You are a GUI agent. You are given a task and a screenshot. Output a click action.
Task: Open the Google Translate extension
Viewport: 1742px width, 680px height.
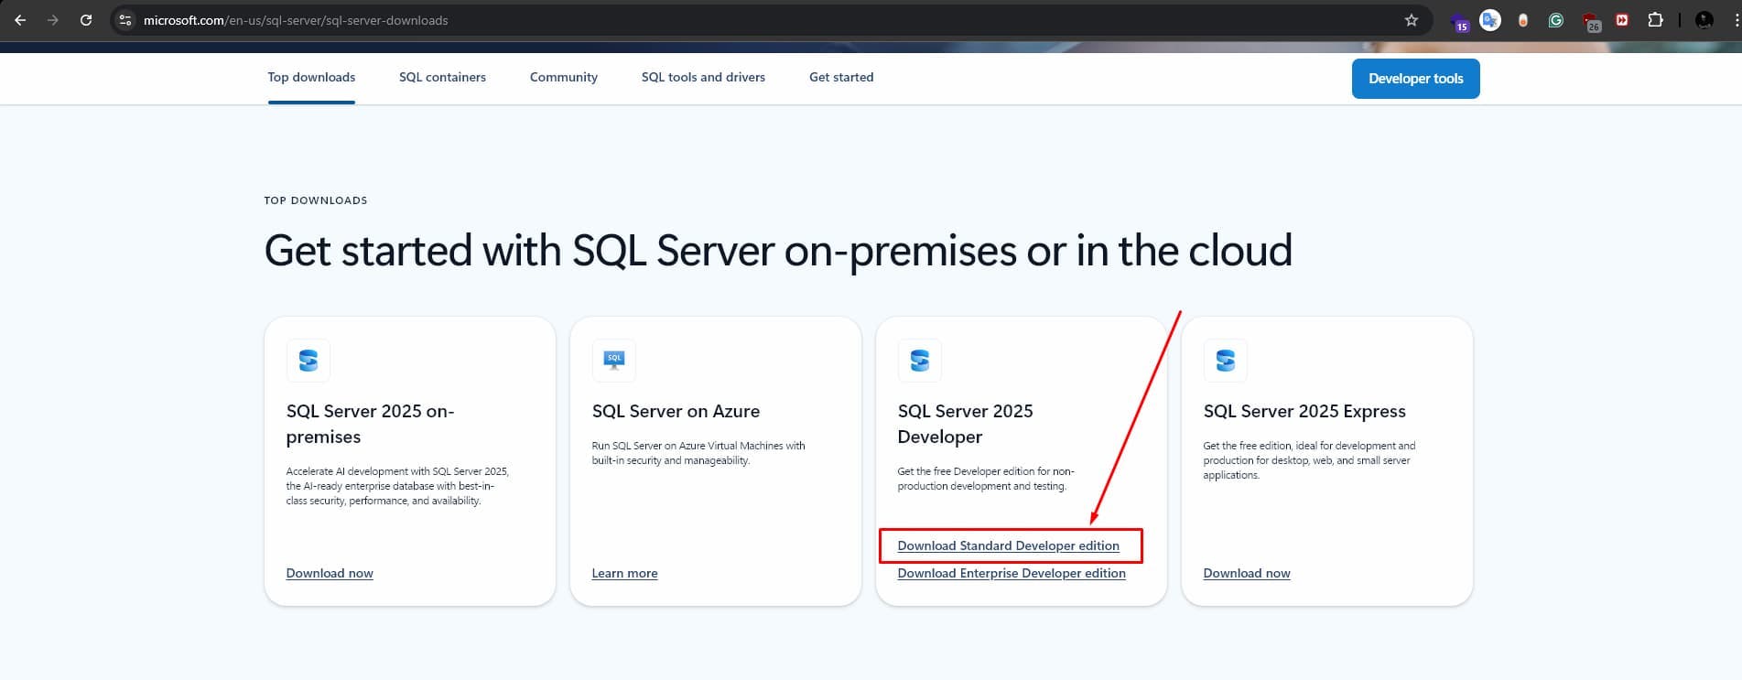click(1490, 20)
